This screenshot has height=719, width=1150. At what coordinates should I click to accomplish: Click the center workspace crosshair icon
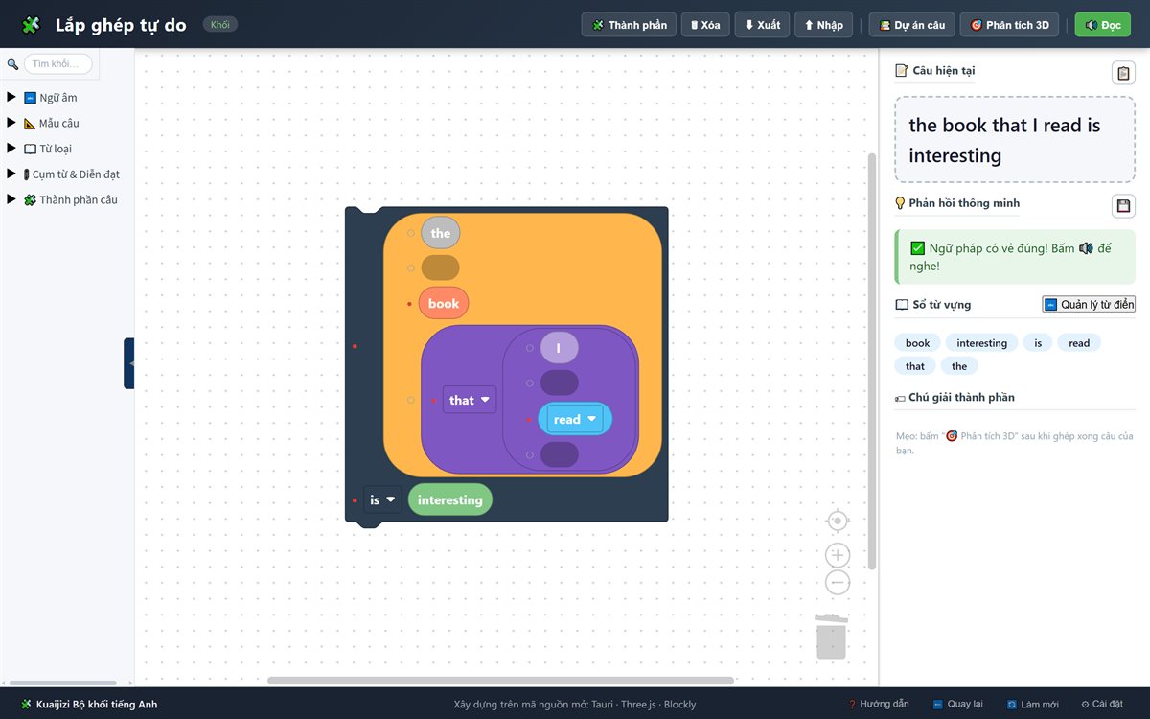click(x=838, y=521)
